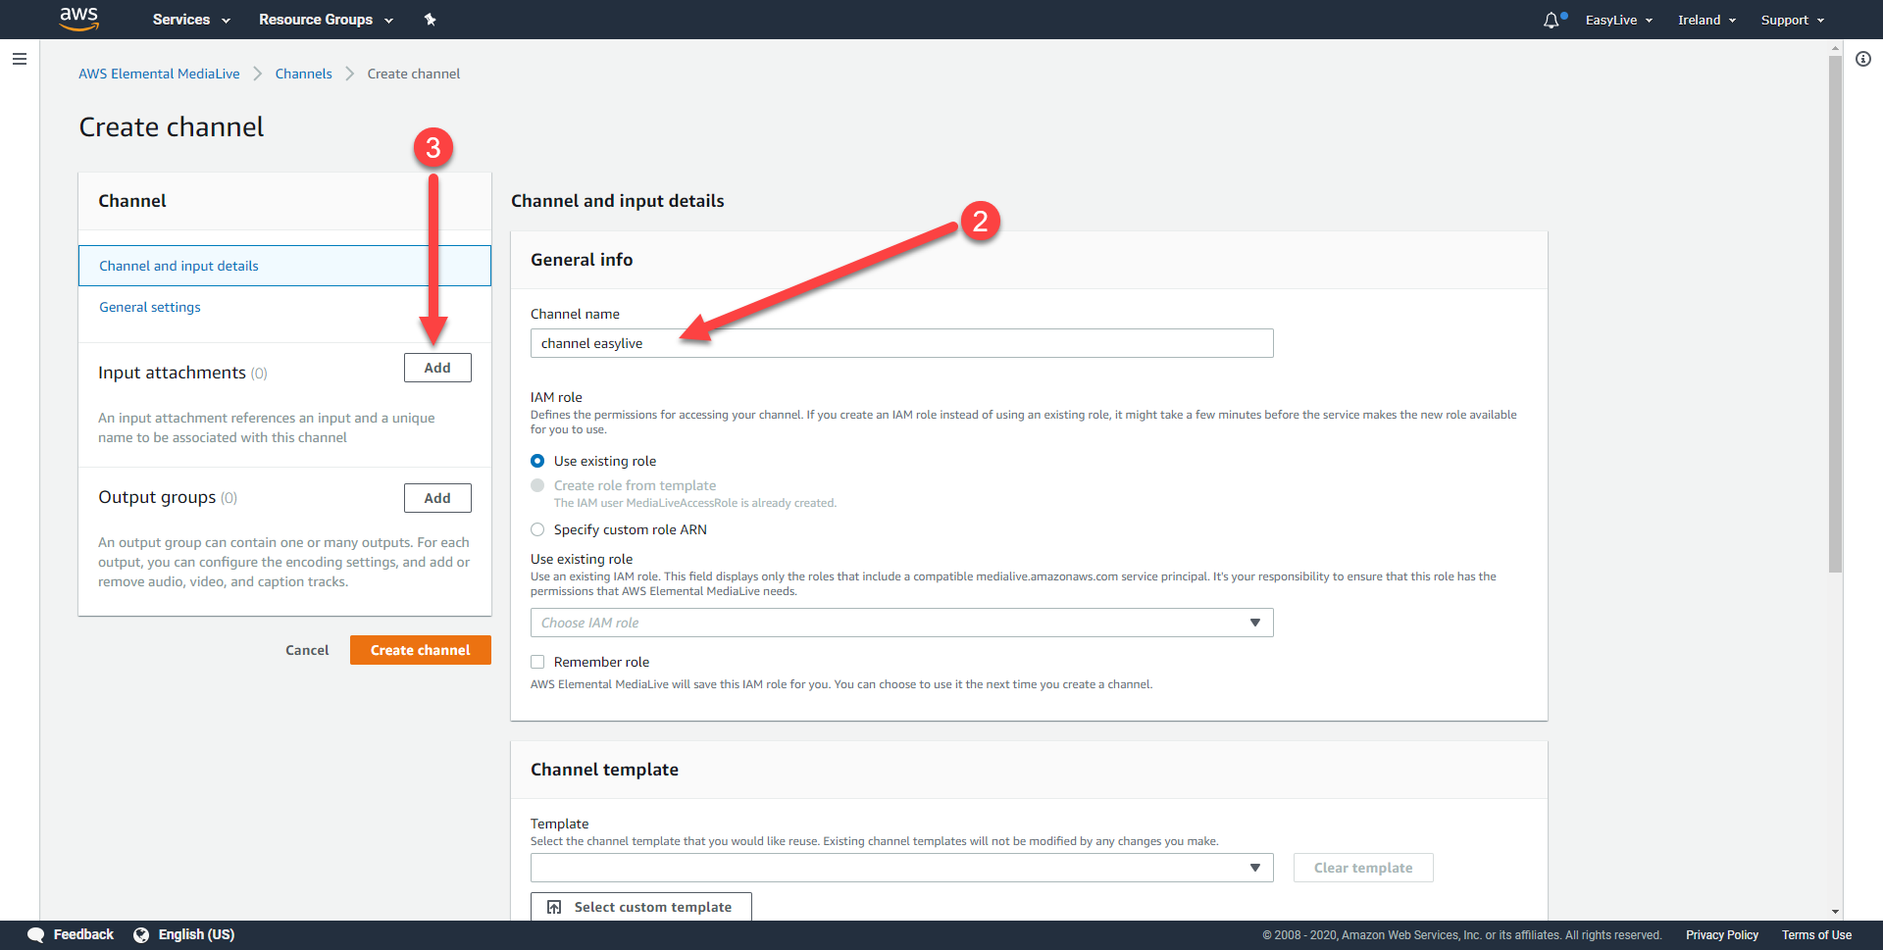Click the Feedback footer link

point(83,934)
